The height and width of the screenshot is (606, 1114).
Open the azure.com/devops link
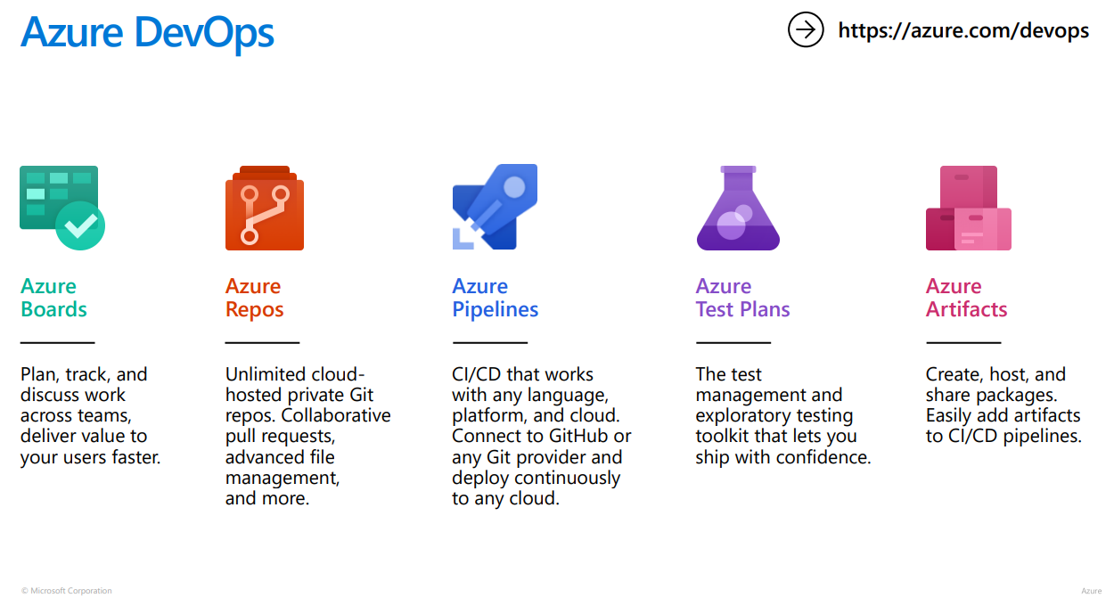963,30
